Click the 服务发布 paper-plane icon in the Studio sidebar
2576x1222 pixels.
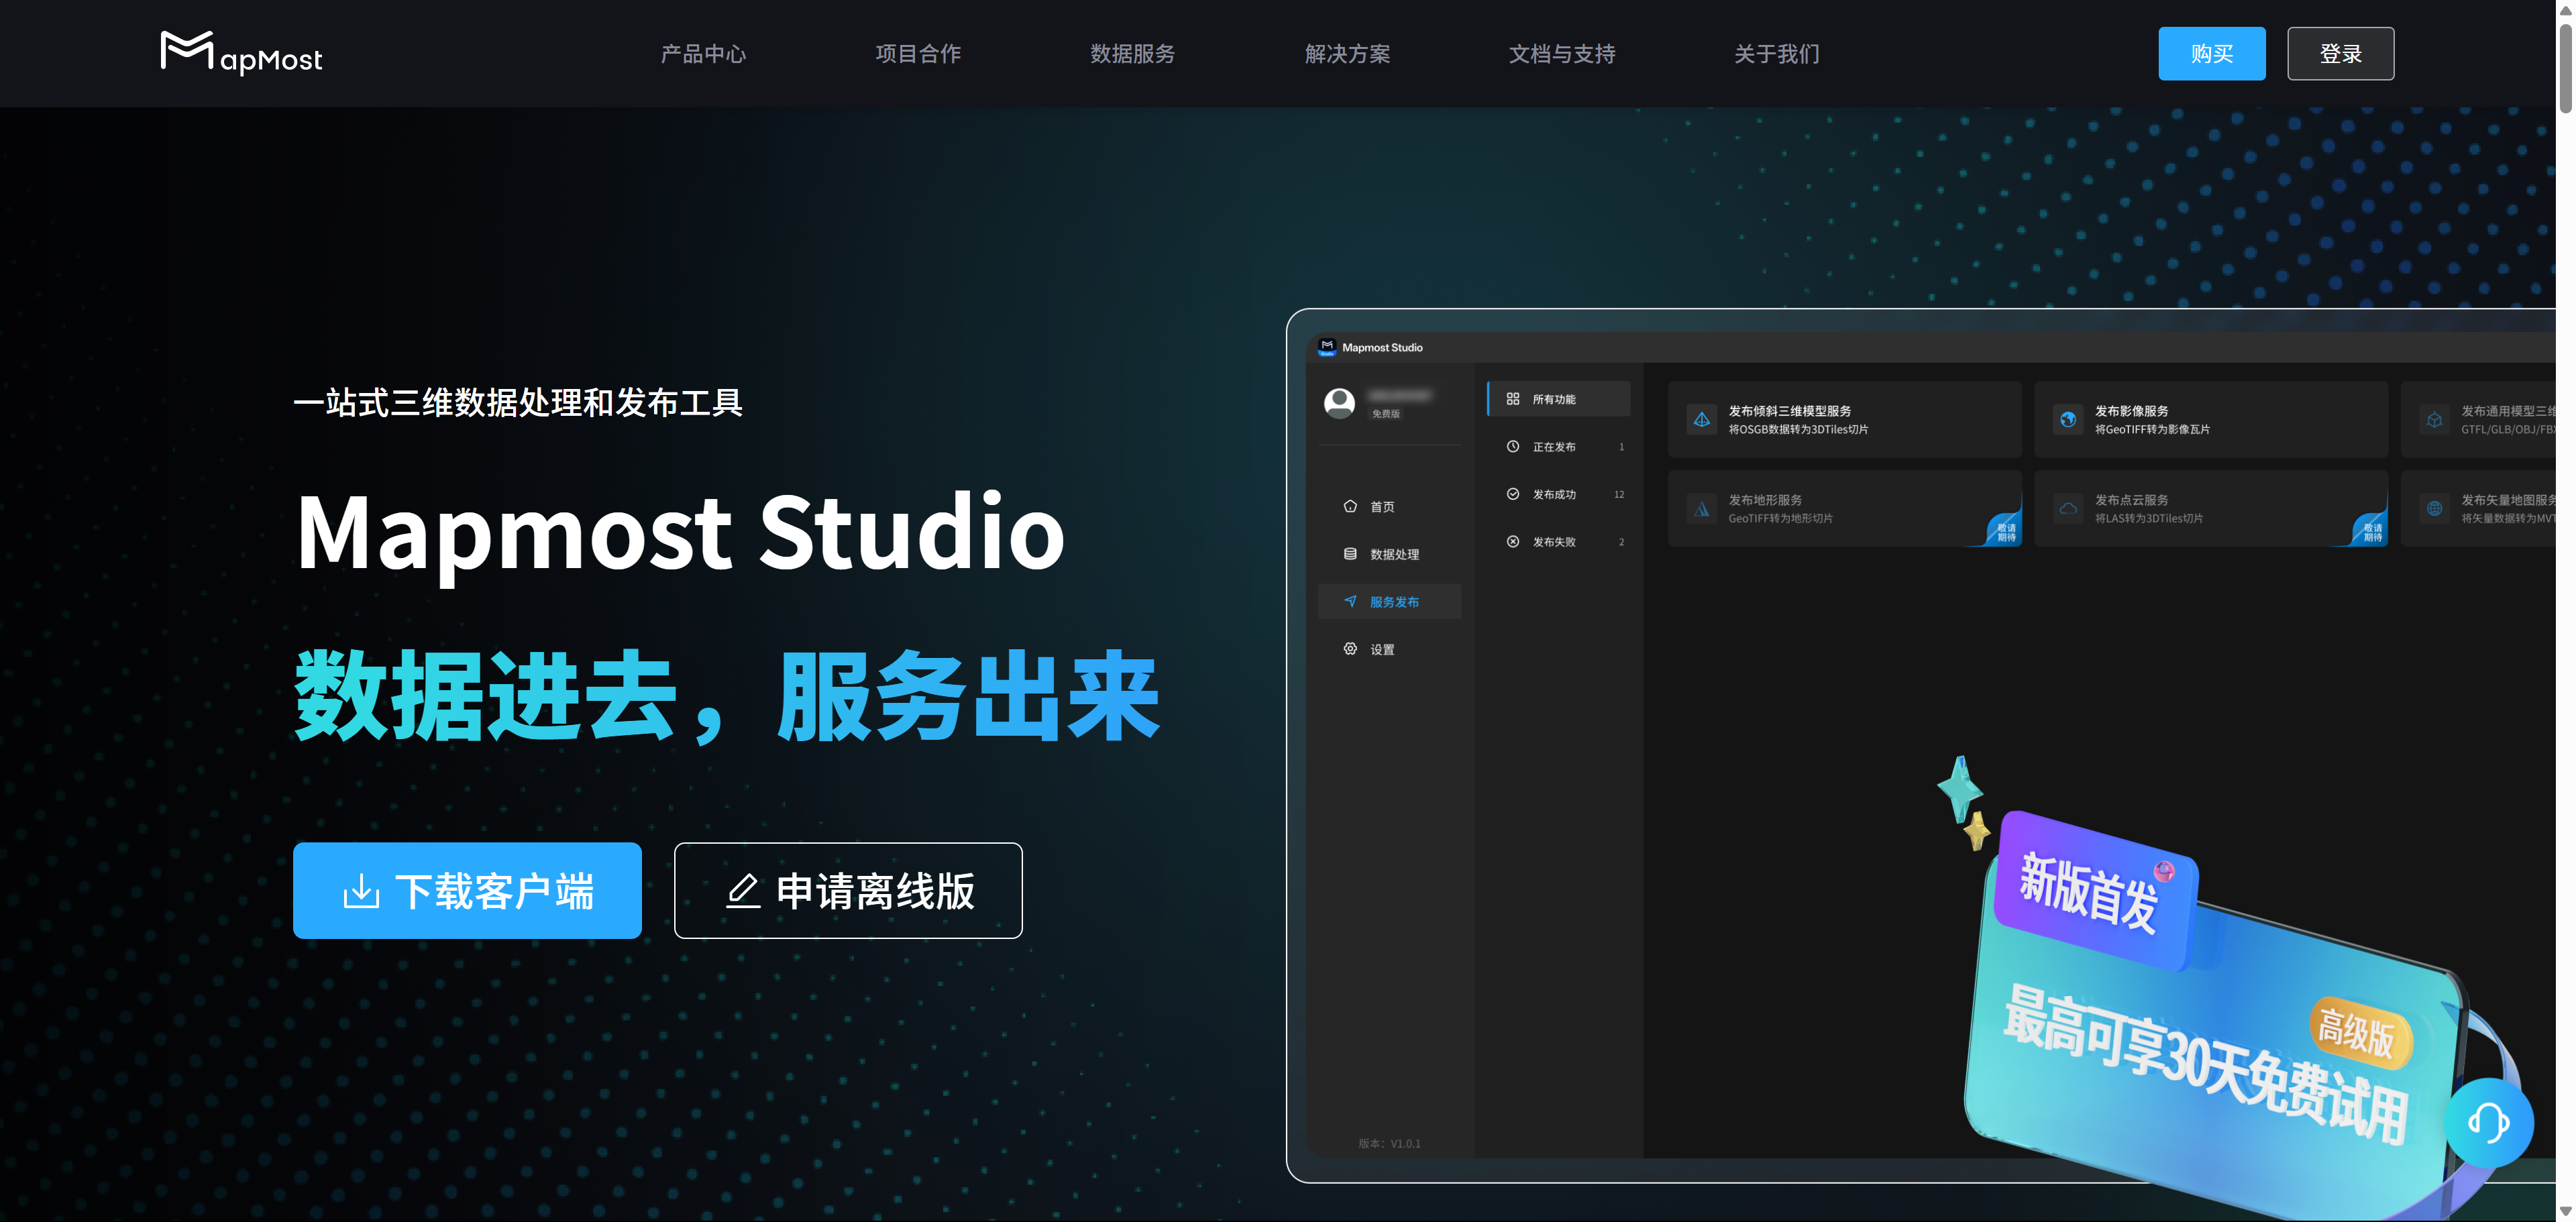click(1350, 601)
